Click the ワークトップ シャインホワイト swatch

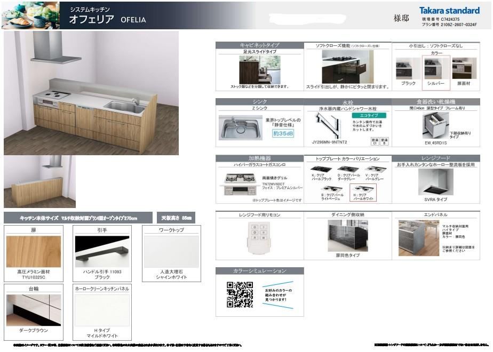[x=171, y=252]
